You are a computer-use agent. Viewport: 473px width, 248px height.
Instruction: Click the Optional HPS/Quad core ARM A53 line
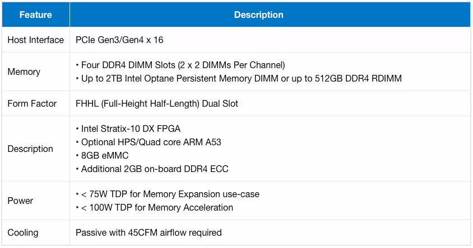pos(149,142)
